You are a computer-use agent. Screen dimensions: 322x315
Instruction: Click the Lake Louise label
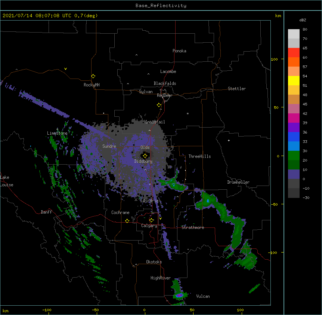pyautogui.click(x=7, y=181)
